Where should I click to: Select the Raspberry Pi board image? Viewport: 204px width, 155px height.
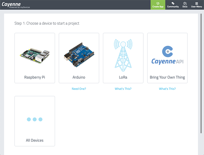pyautogui.click(x=35, y=56)
